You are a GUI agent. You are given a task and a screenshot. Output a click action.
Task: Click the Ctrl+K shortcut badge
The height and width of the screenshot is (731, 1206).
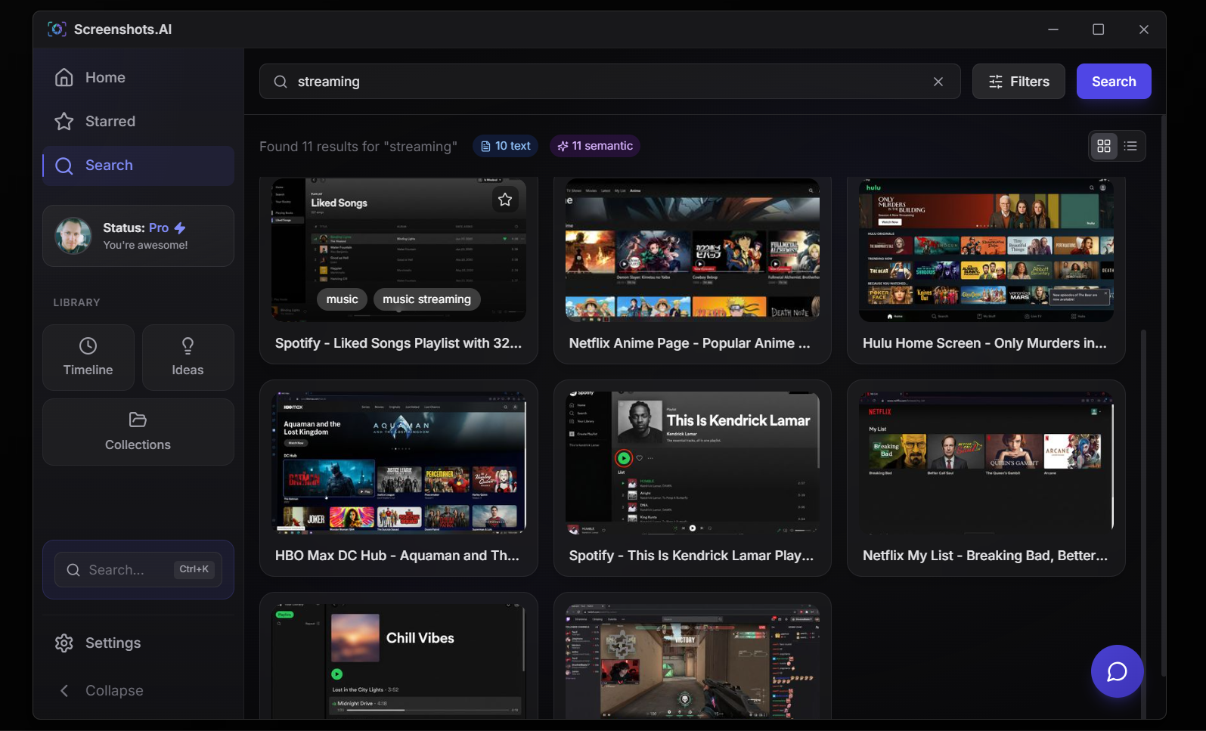(194, 569)
